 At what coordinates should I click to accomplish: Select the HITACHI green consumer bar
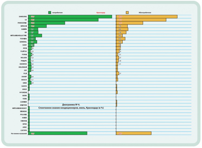pos(37,26)
